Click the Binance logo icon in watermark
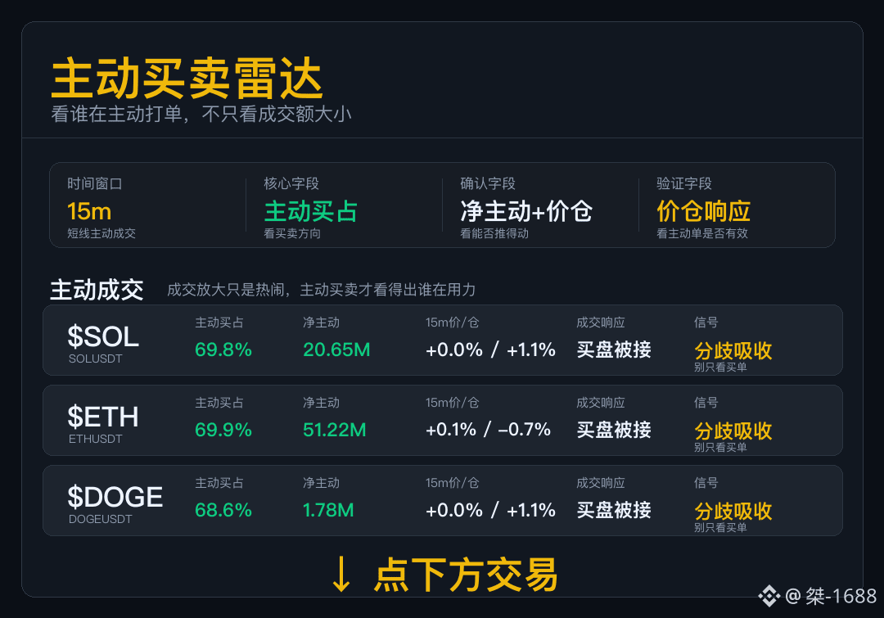The image size is (884, 618). pos(769,596)
